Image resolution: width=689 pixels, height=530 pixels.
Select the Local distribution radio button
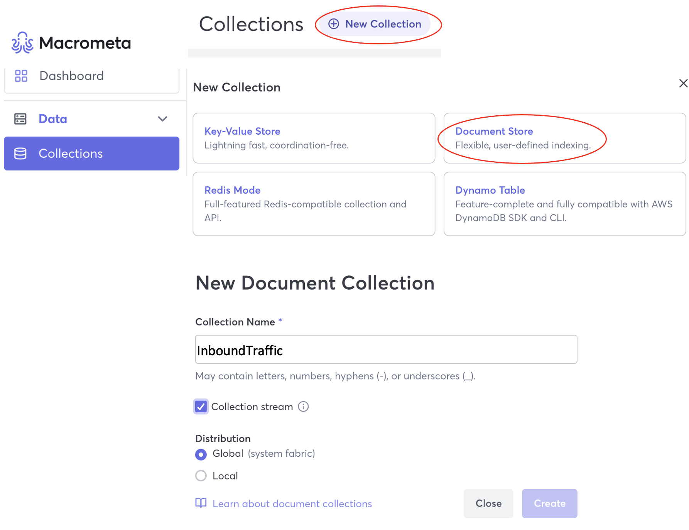pos(201,476)
